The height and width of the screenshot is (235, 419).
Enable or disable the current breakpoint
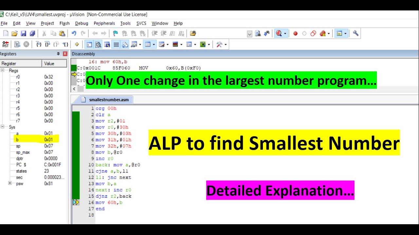tap(304, 33)
